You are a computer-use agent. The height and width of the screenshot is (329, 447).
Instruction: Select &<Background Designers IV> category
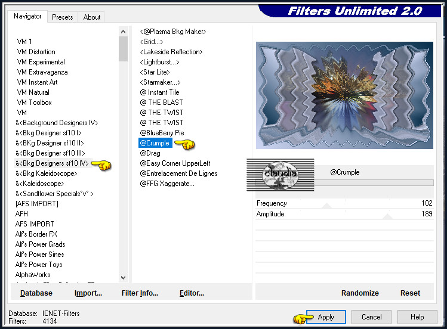point(57,123)
